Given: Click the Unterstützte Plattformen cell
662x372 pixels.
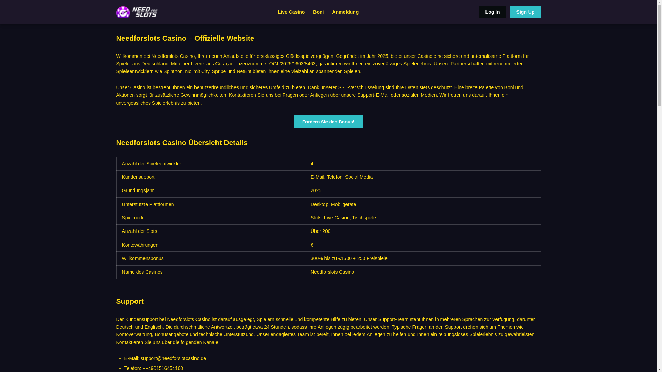Looking at the screenshot, I should point(211,204).
